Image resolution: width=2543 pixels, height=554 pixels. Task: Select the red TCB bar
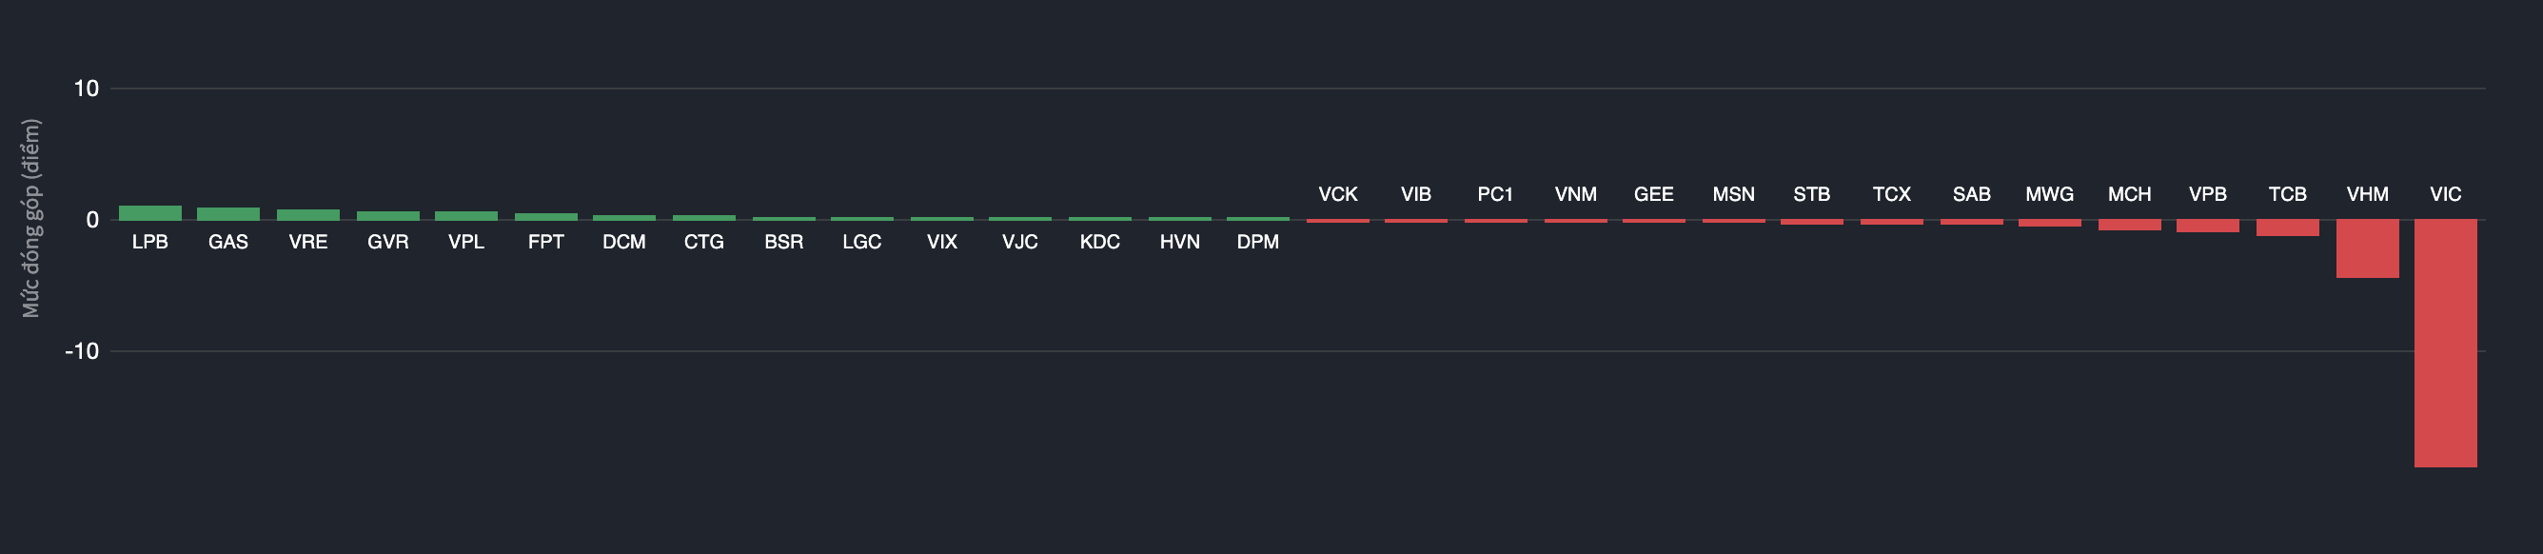coord(2286,228)
